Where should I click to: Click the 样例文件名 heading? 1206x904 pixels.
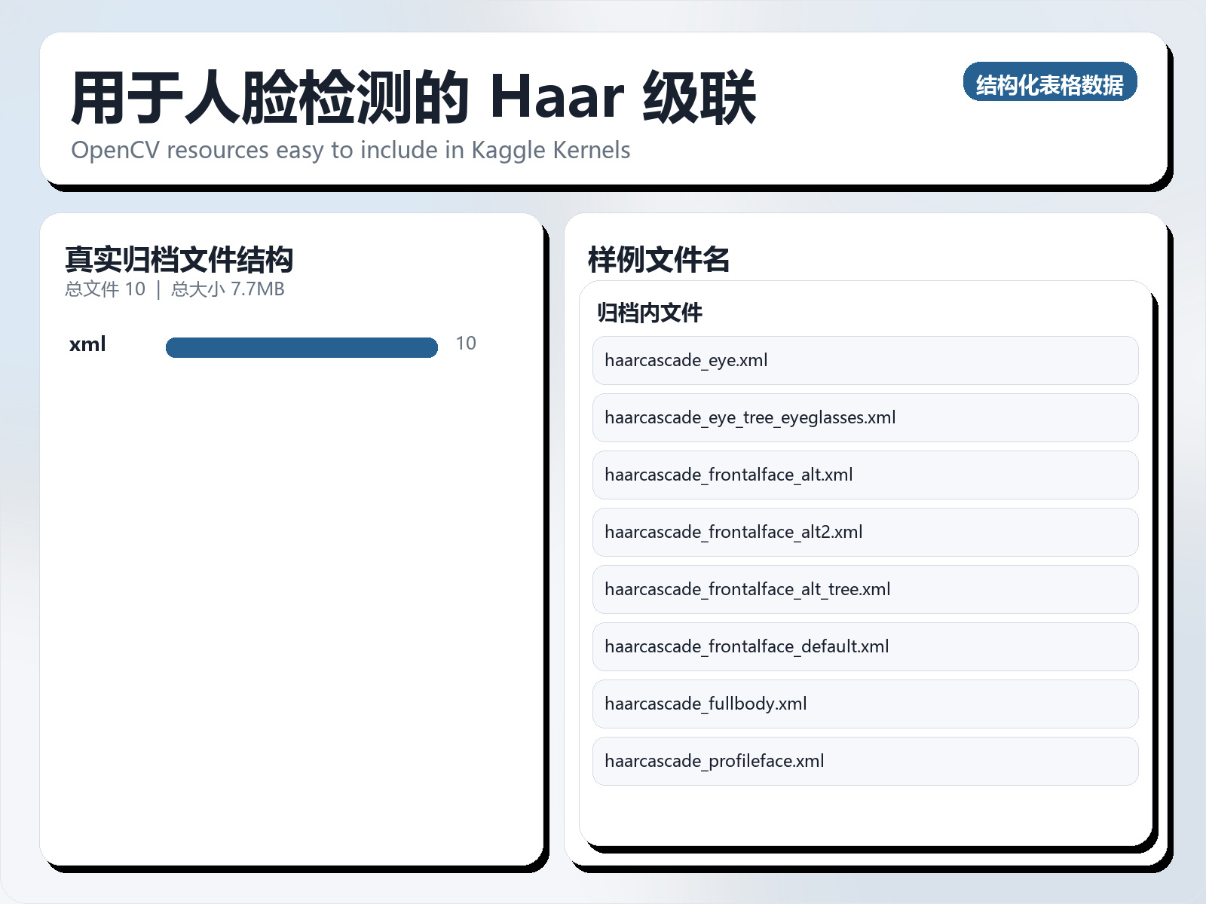(660, 259)
